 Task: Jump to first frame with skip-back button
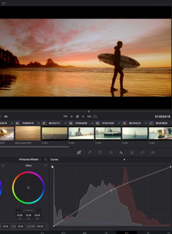[x=65, y=116]
